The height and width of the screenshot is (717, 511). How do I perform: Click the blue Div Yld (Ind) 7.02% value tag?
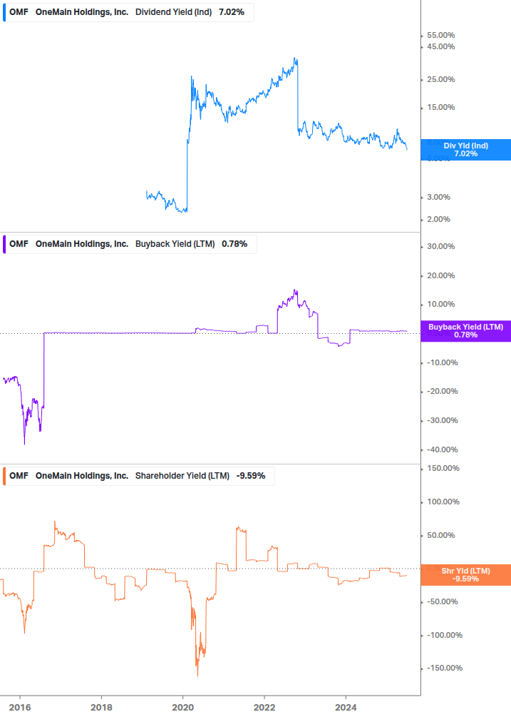466,150
